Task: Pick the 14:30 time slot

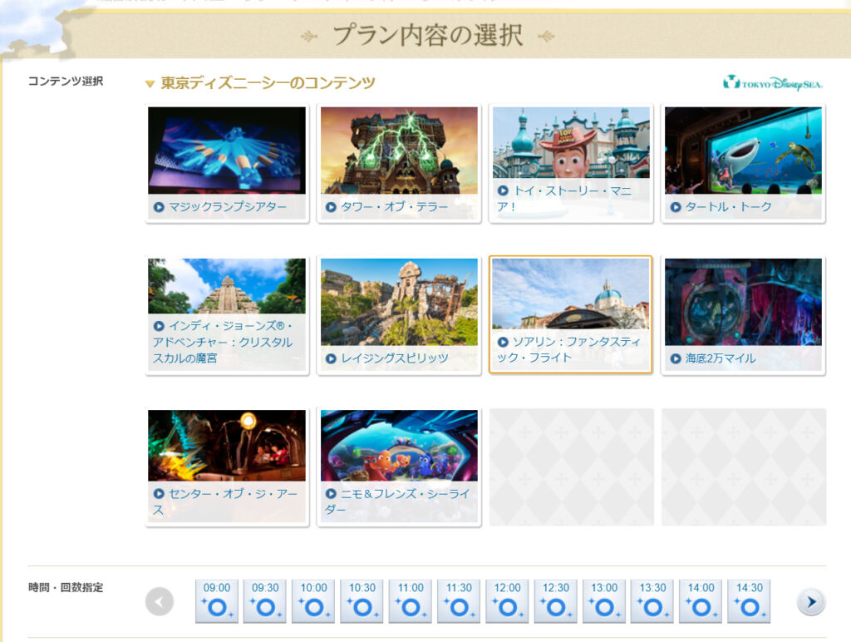Action: (x=750, y=600)
